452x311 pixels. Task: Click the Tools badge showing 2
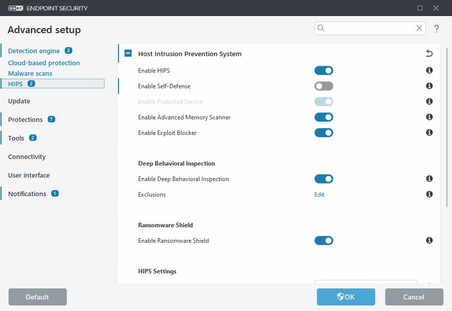tap(33, 137)
